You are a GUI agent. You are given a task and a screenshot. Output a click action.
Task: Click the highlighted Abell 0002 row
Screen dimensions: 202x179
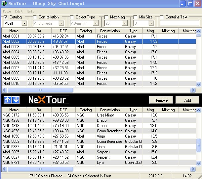[x=99, y=41]
